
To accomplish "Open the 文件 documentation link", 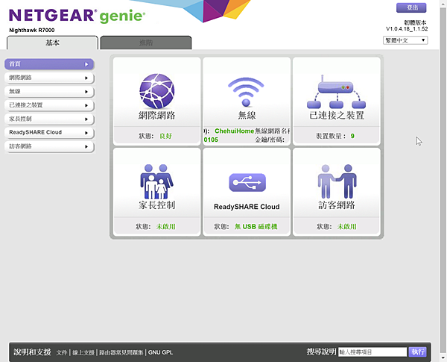I will [62, 352].
